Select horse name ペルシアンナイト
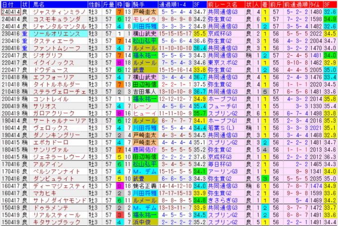The width and height of the screenshot is (338, 226). tap(57, 171)
